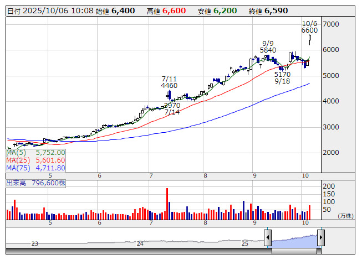Image resolution: width=362 pixels, height=260 pixels.
Task: Click the MA(75) 4,711.80 legend entry
Action: point(36,168)
